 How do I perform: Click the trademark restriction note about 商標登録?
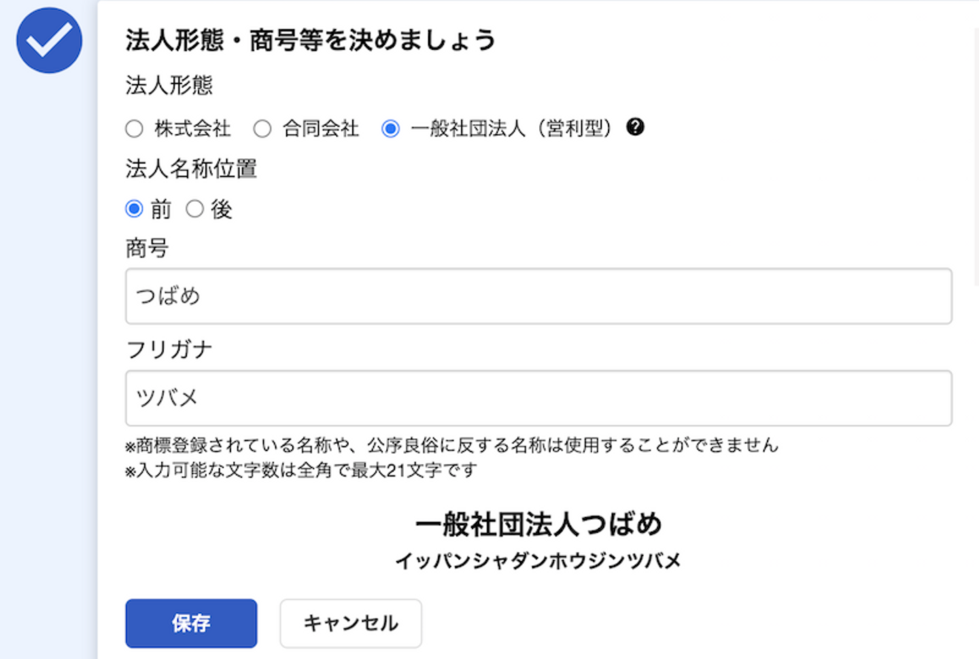coord(451,446)
